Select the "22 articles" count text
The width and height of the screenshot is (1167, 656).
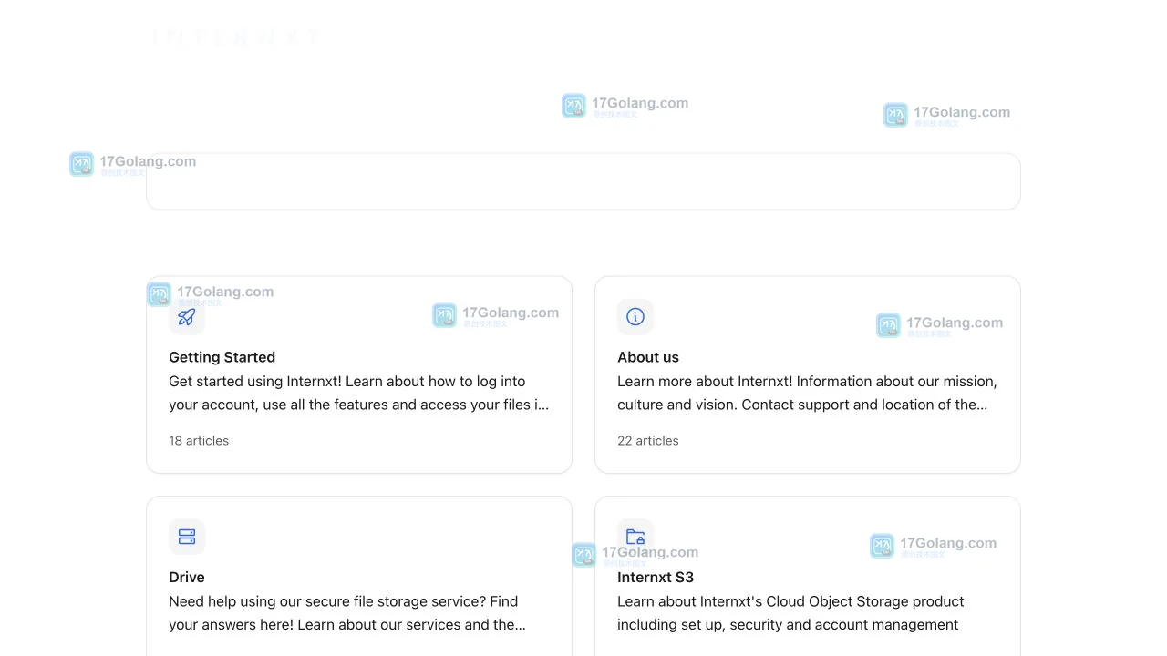pos(648,440)
